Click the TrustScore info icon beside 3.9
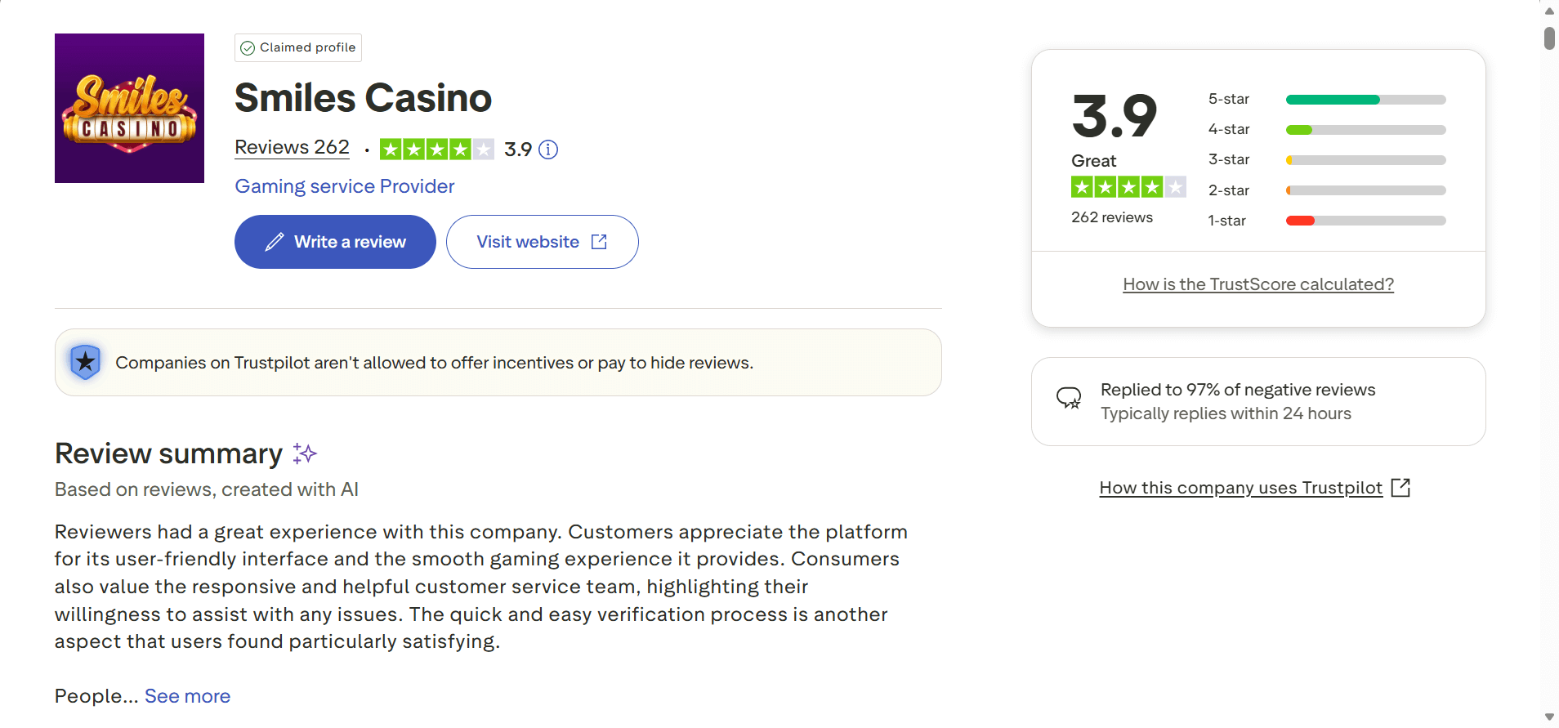 tap(548, 150)
